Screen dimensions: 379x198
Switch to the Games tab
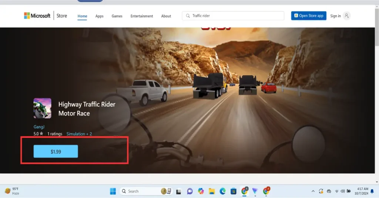coord(117,16)
